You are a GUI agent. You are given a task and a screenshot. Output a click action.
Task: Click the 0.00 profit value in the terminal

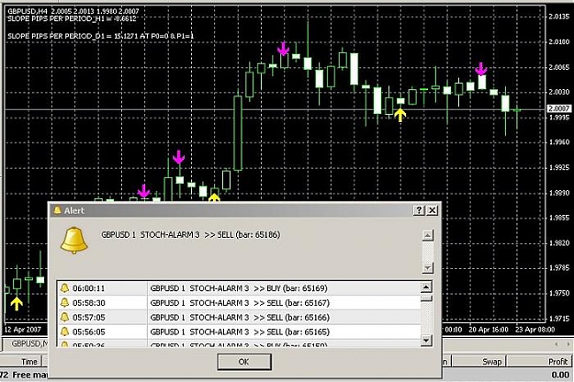click(x=560, y=375)
